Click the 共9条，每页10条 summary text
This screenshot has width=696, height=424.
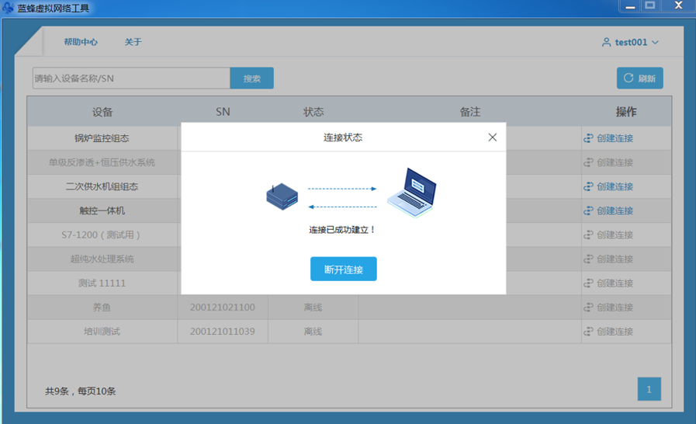click(81, 391)
